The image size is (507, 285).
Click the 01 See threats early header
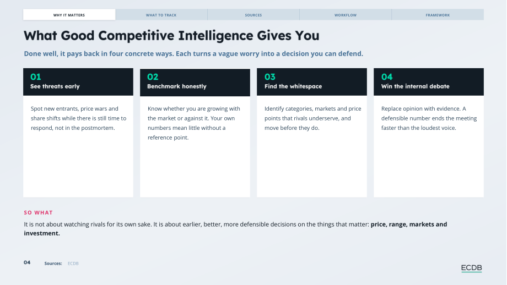(x=78, y=82)
